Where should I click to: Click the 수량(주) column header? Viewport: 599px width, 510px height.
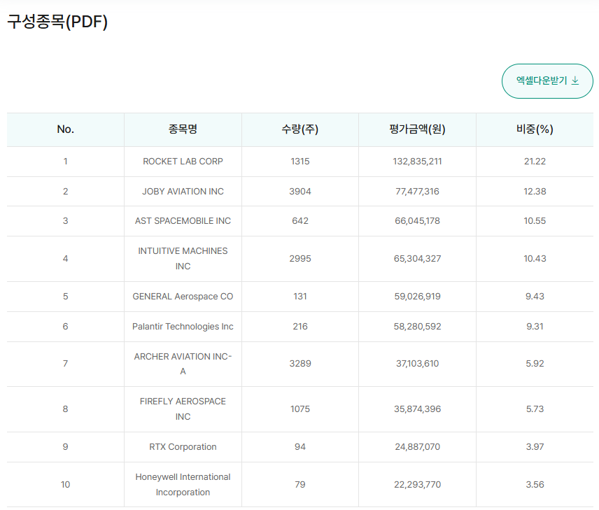click(x=300, y=129)
